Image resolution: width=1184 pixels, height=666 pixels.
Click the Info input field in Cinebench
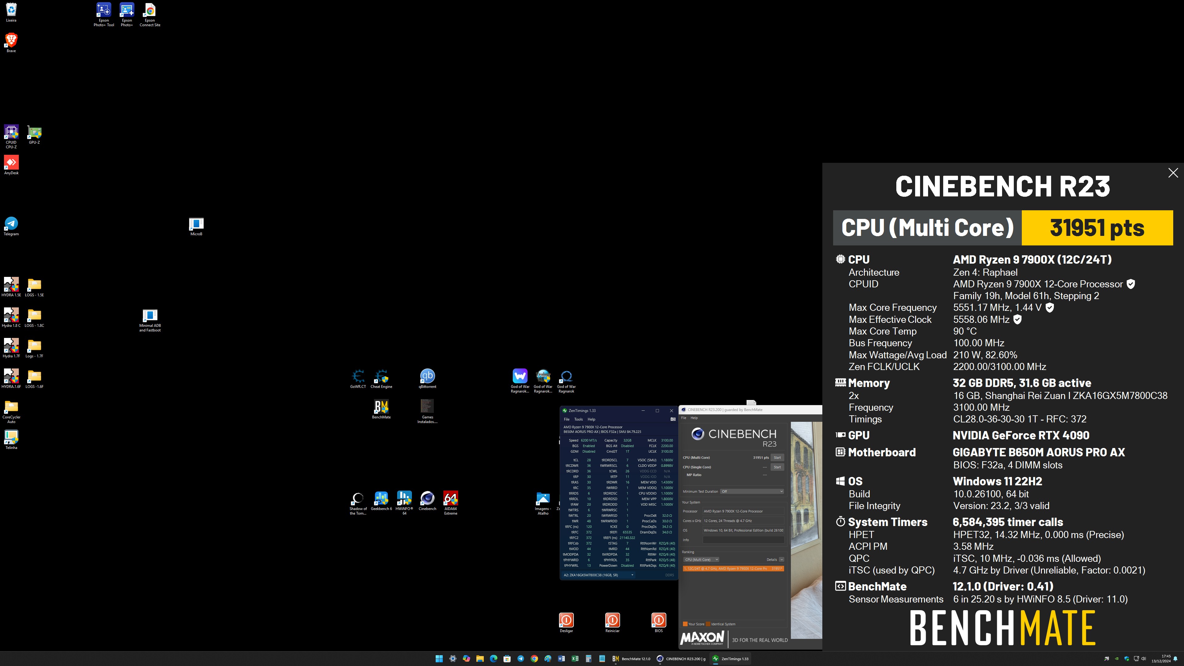(743, 540)
